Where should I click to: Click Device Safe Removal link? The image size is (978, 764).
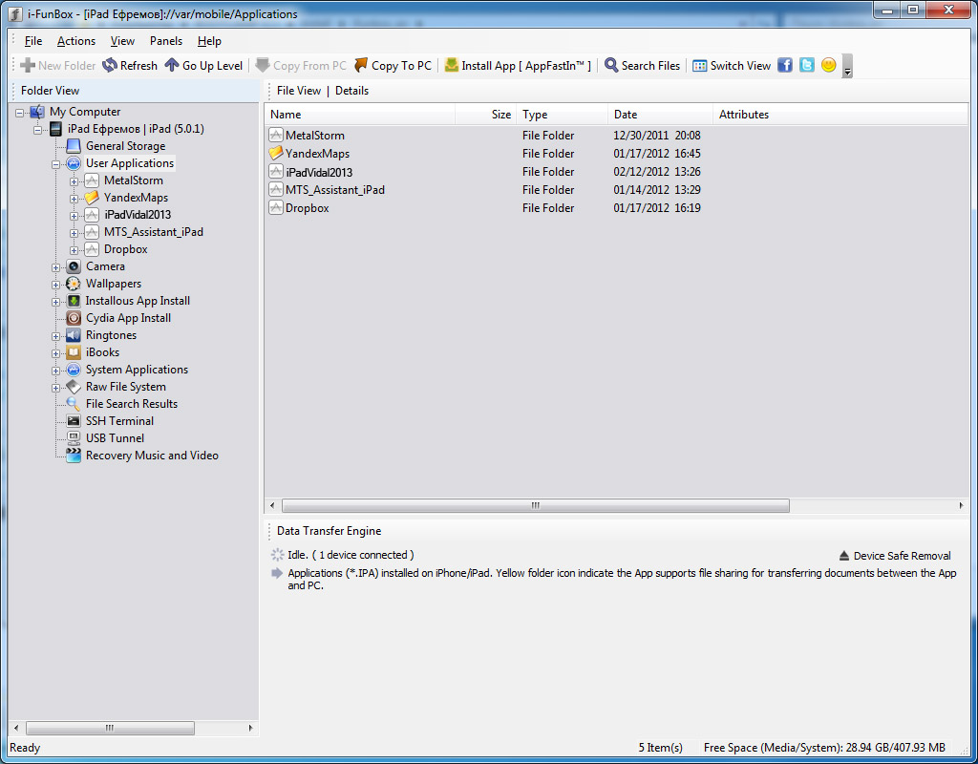coord(895,556)
